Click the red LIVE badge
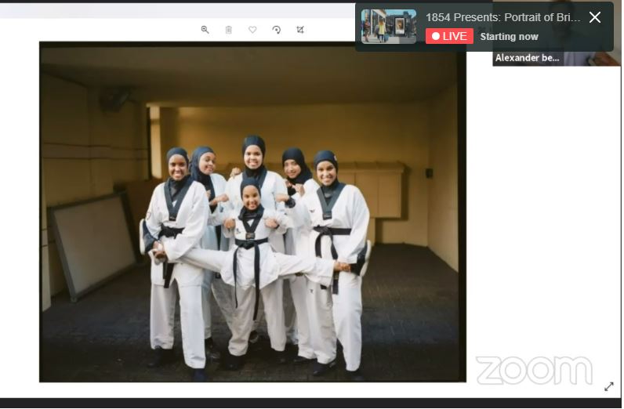The height and width of the screenshot is (409, 624). click(x=449, y=36)
